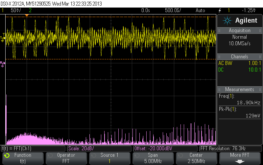Click the Normal acquisition mode text
This screenshot has width=263, height=165.
pos(240,37)
